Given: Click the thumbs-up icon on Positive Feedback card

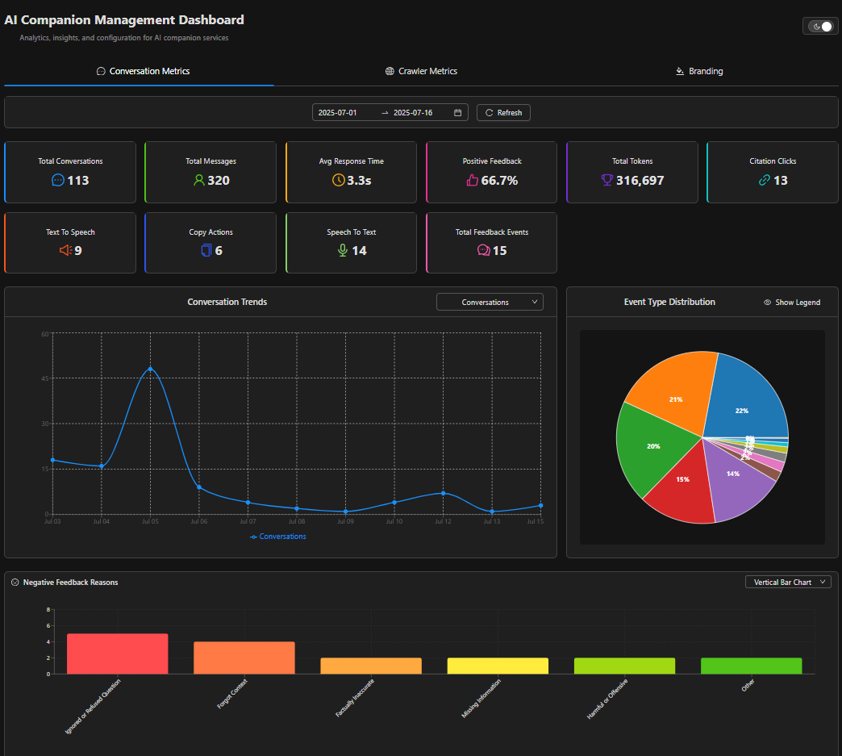Looking at the screenshot, I should click(x=472, y=181).
